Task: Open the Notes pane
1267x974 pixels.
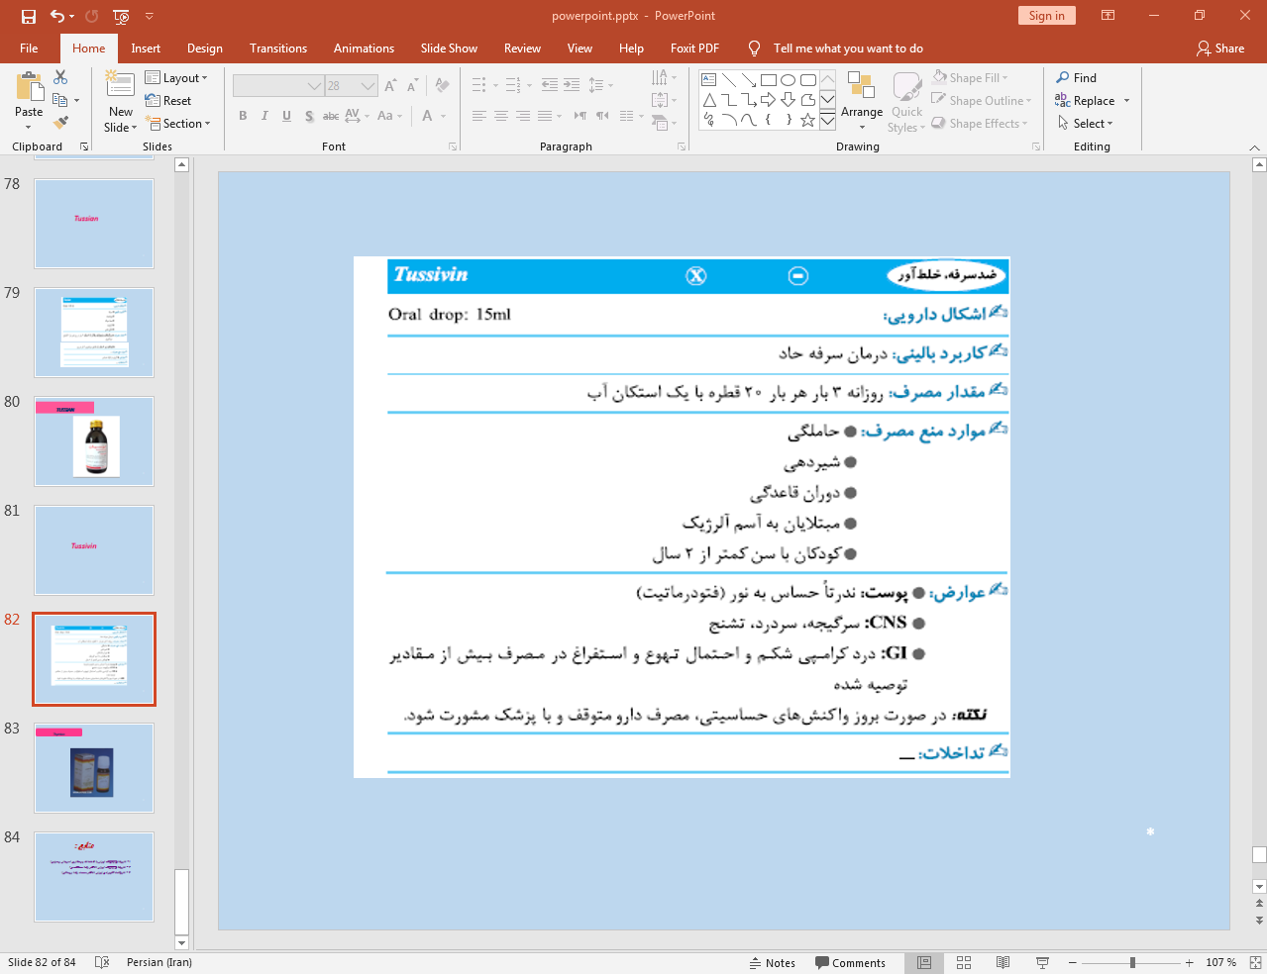Action: click(x=773, y=963)
